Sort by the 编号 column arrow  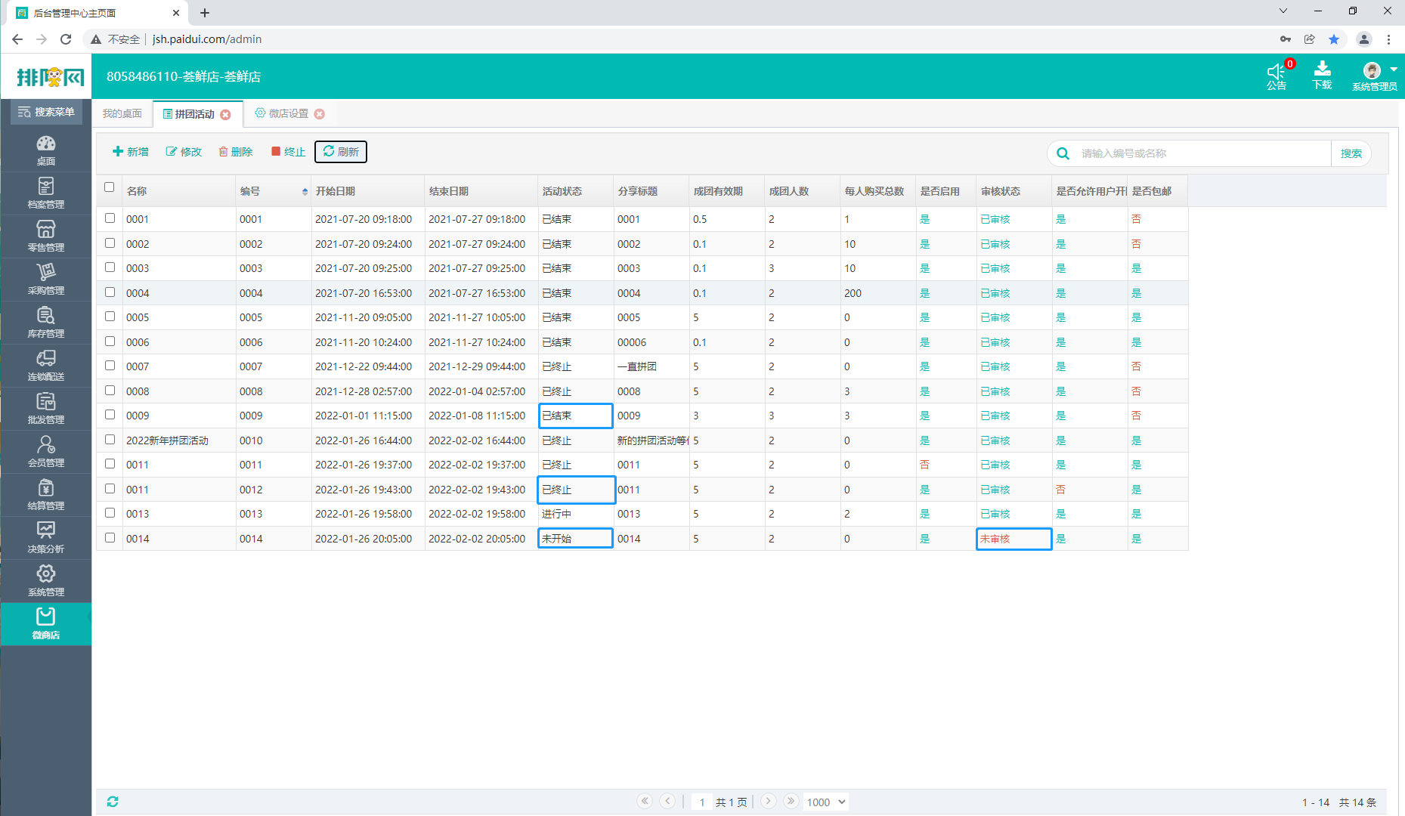[x=305, y=191]
